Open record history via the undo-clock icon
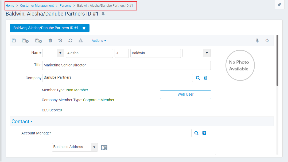Image resolution: width=288 pixels, height=162 pixels. [60, 40]
